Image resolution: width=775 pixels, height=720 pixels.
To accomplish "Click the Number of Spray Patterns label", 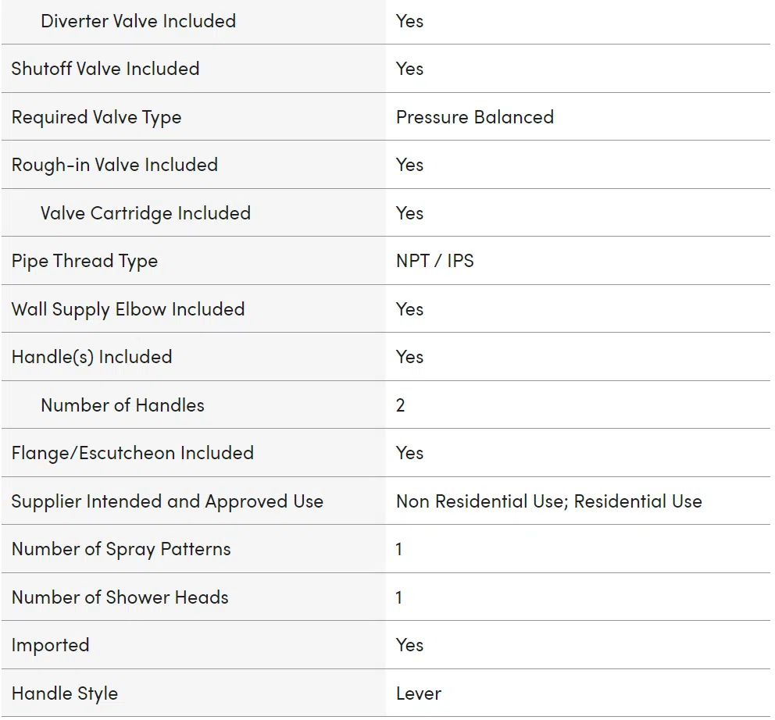I will click(121, 550).
